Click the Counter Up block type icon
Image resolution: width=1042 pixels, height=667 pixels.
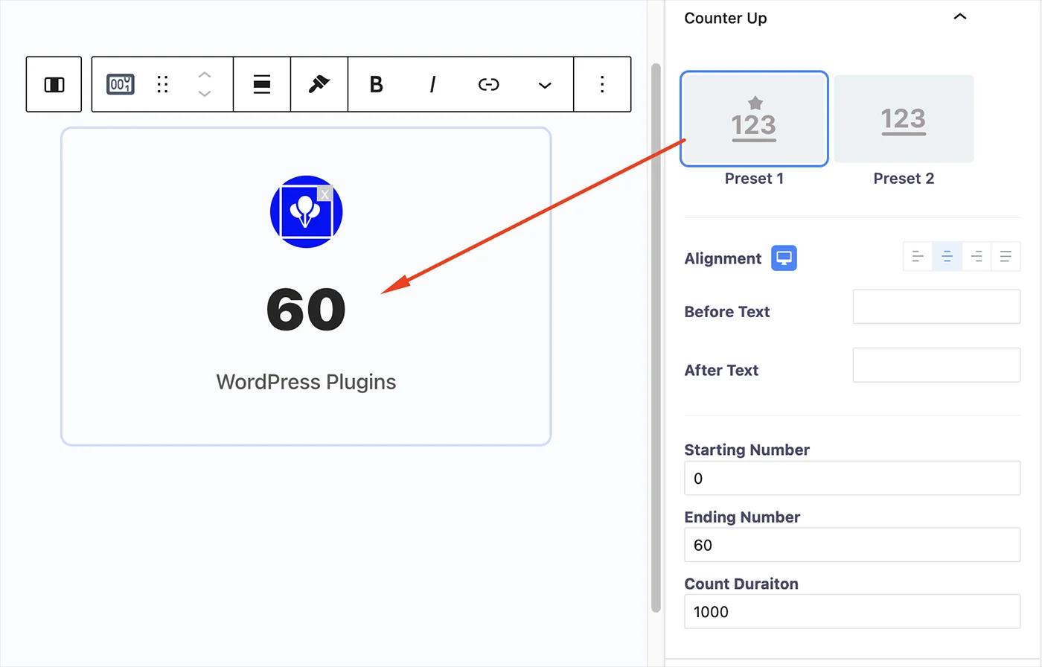tap(120, 85)
